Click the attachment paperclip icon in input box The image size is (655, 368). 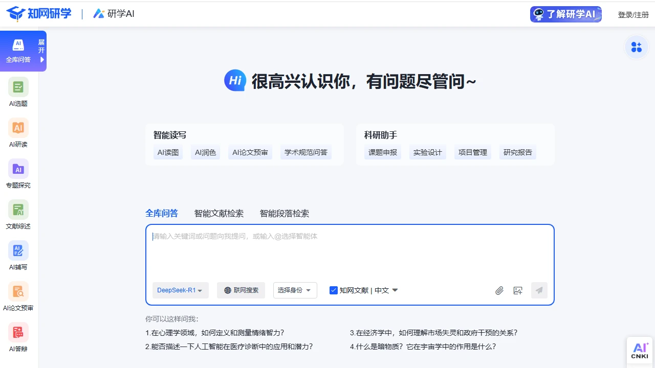[x=499, y=290]
